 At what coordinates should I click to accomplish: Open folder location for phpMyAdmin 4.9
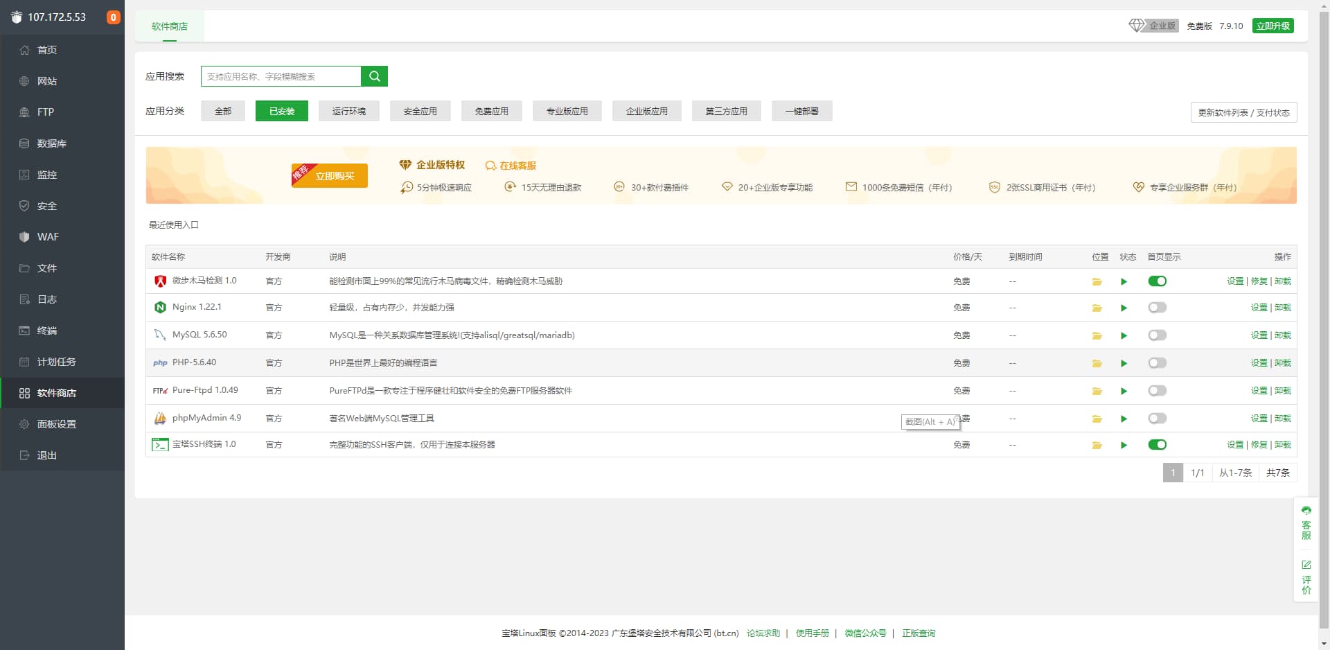click(x=1097, y=419)
